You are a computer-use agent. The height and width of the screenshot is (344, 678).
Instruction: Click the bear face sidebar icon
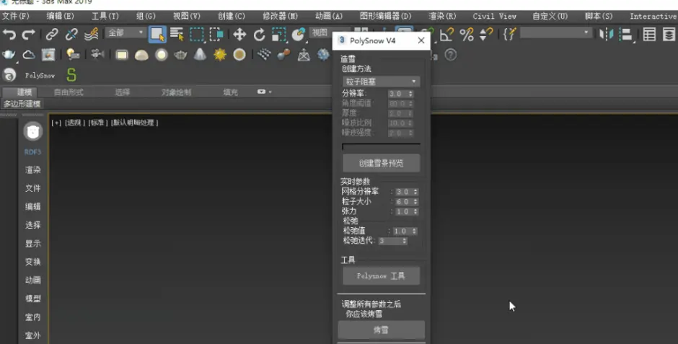(x=33, y=131)
